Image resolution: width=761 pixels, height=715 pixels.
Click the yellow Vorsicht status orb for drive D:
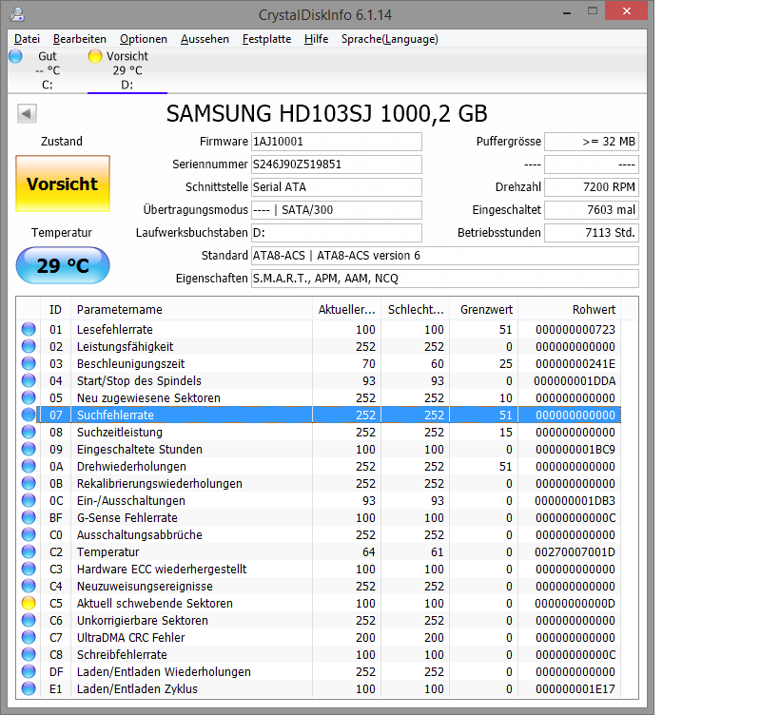pos(95,56)
